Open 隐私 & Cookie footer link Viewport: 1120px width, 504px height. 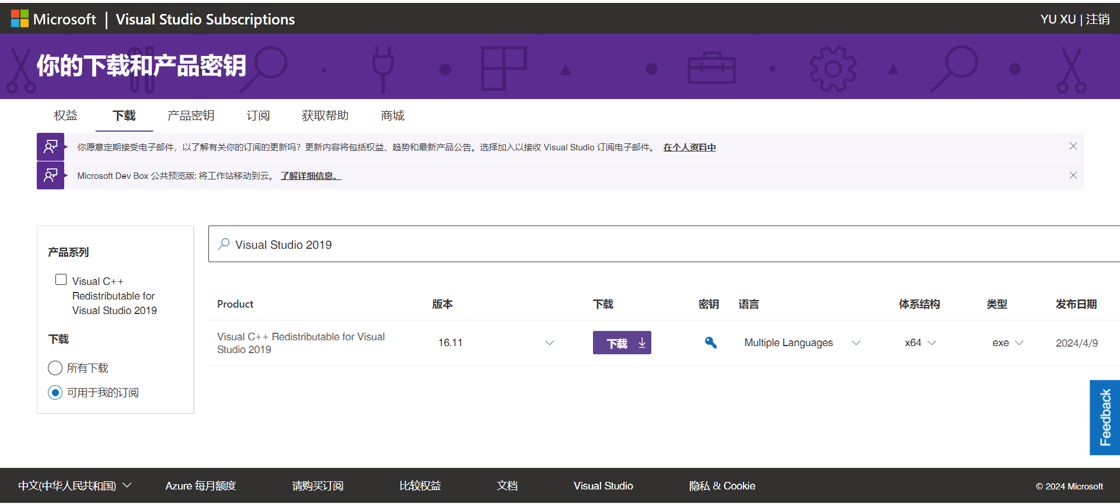point(722,485)
